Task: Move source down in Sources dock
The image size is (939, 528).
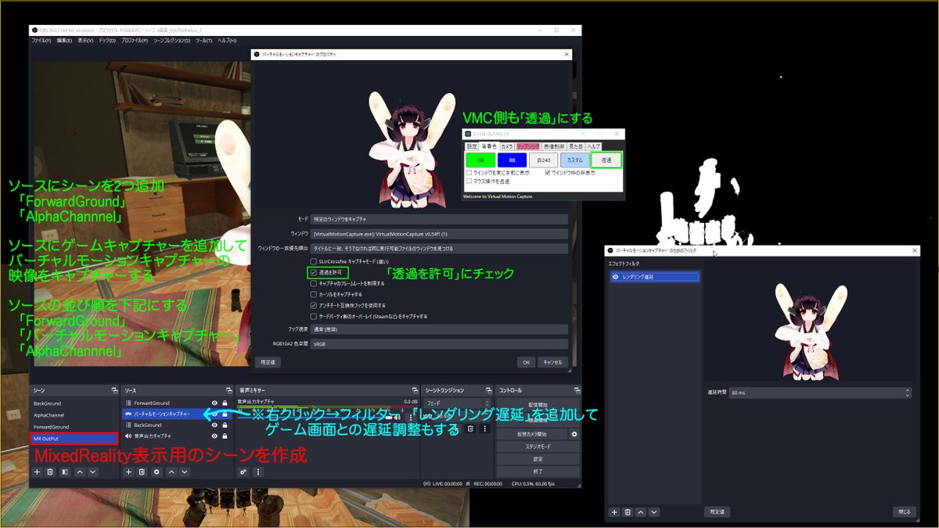Action: [x=184, y=472]
